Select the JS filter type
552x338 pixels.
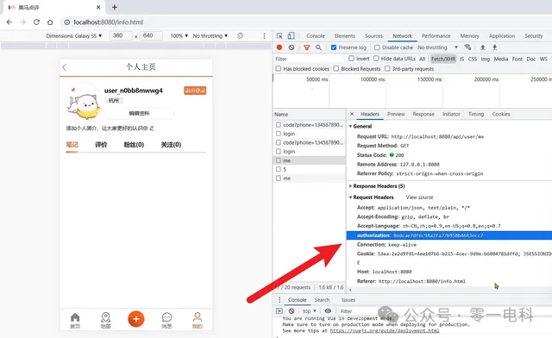(461, 59)
